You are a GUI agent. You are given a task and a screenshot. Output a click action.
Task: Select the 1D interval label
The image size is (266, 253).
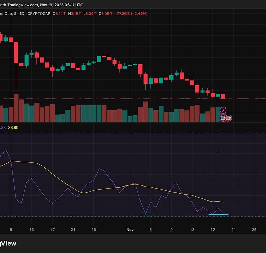[x=21, y=14]
